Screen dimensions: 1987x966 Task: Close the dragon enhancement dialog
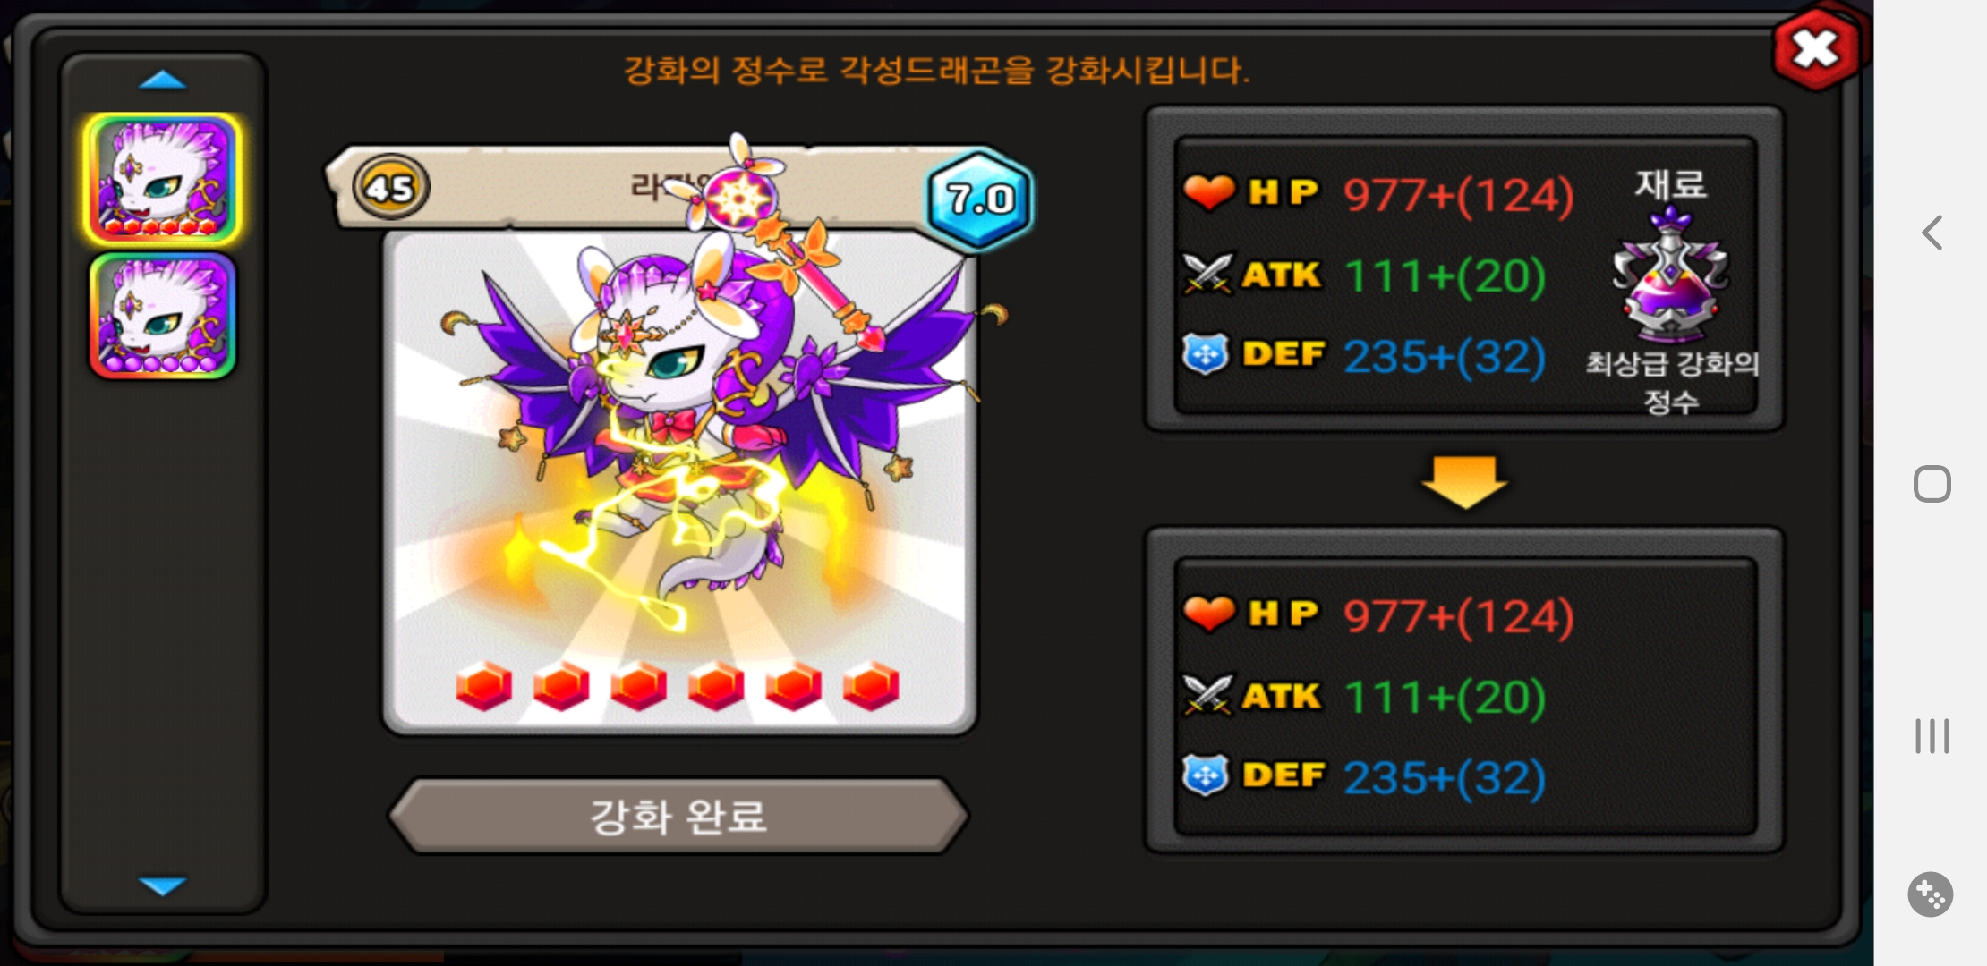tap(1816, 50)
